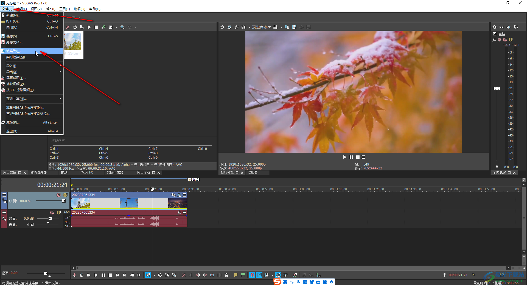Select the selection edit tool
Image resolution: width=527 pixels, height=285 pixels.
click(x=167, y=275)
